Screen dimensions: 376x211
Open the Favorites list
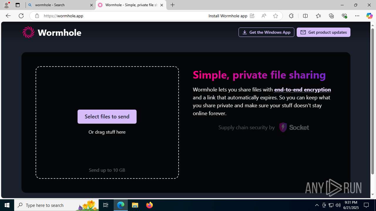tap(318, 16)
